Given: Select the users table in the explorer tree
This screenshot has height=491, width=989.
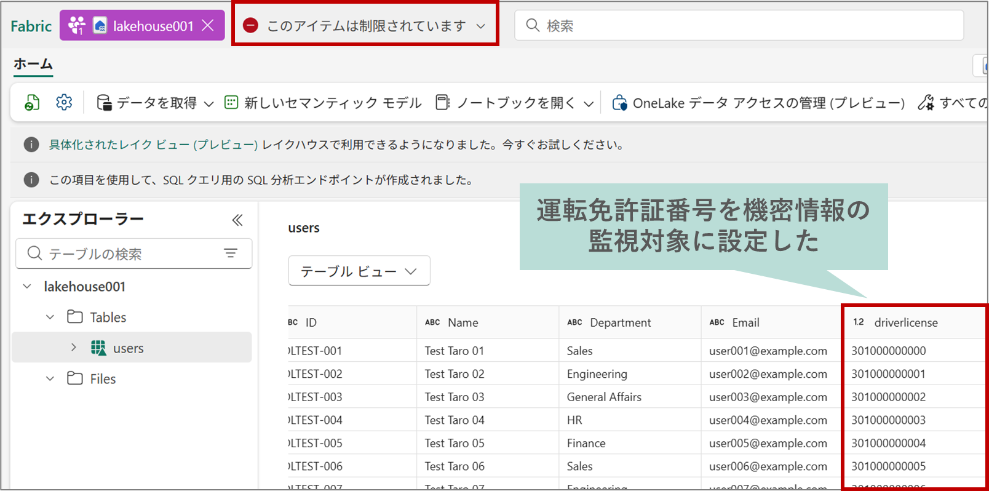Looking at the screenshot, I should coord(132,348).
